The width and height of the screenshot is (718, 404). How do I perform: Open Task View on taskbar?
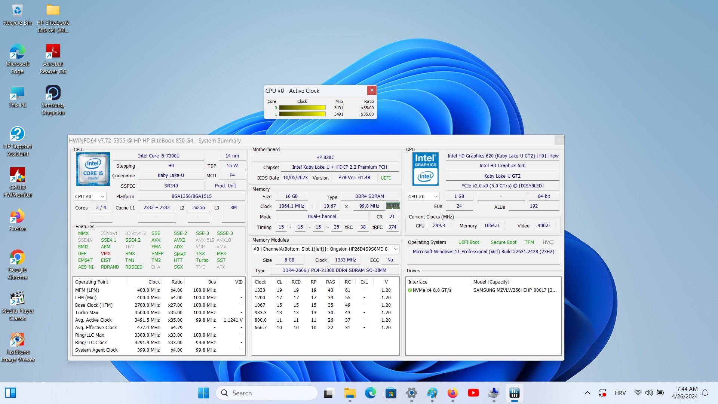pos(328,393)
